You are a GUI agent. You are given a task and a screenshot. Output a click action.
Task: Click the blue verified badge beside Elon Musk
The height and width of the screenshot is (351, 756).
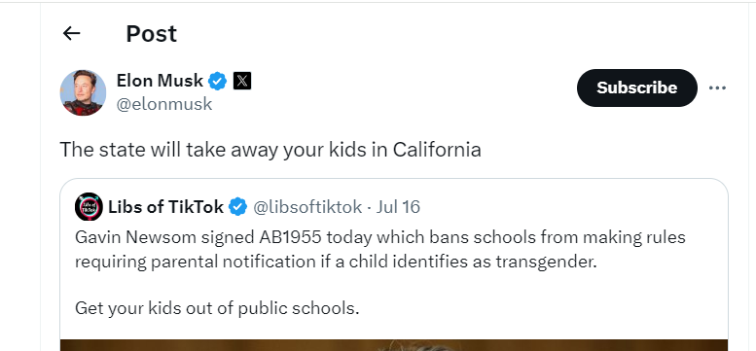(217, 81)
